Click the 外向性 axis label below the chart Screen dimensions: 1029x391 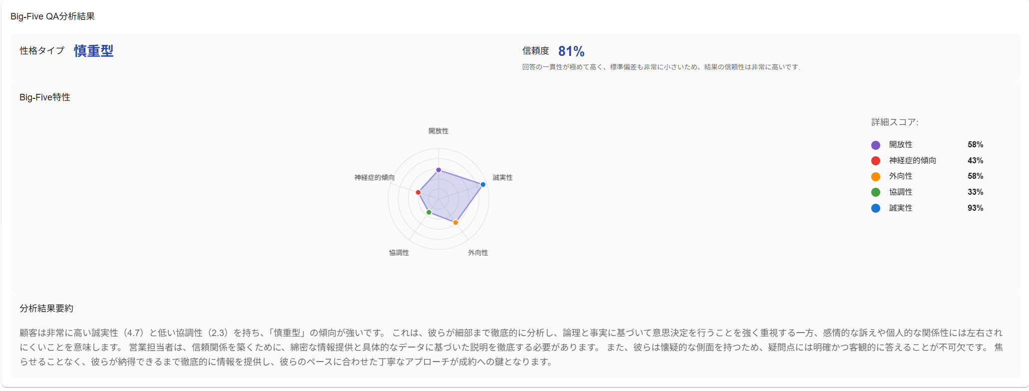478,253
